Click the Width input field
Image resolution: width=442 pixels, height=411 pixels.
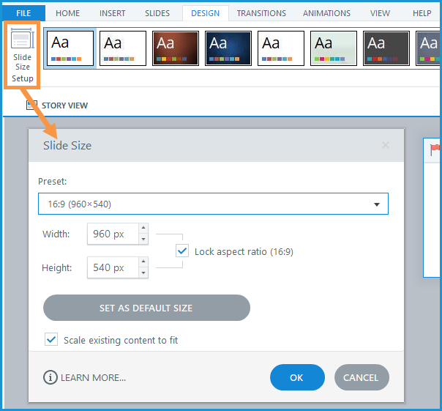pos(113,234)
